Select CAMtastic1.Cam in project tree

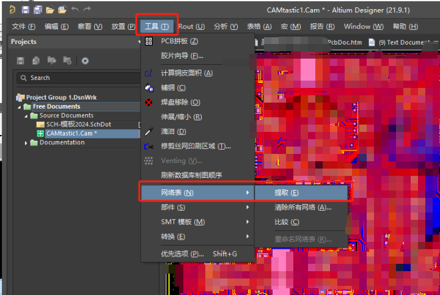[71, 134]
